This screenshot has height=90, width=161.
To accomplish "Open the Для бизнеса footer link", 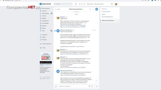I will pyautogui.click(x=43, y=79).
